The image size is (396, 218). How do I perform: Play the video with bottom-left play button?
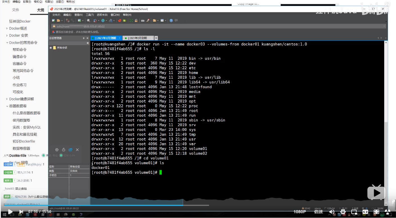click(x=10, y=212)
